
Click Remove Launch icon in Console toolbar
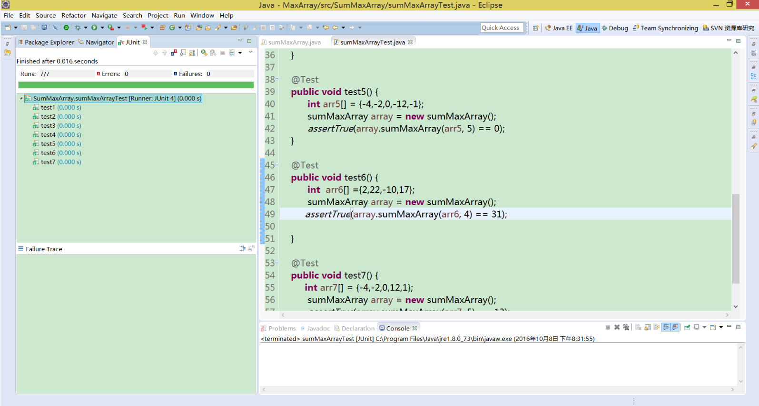pos(617,327)
